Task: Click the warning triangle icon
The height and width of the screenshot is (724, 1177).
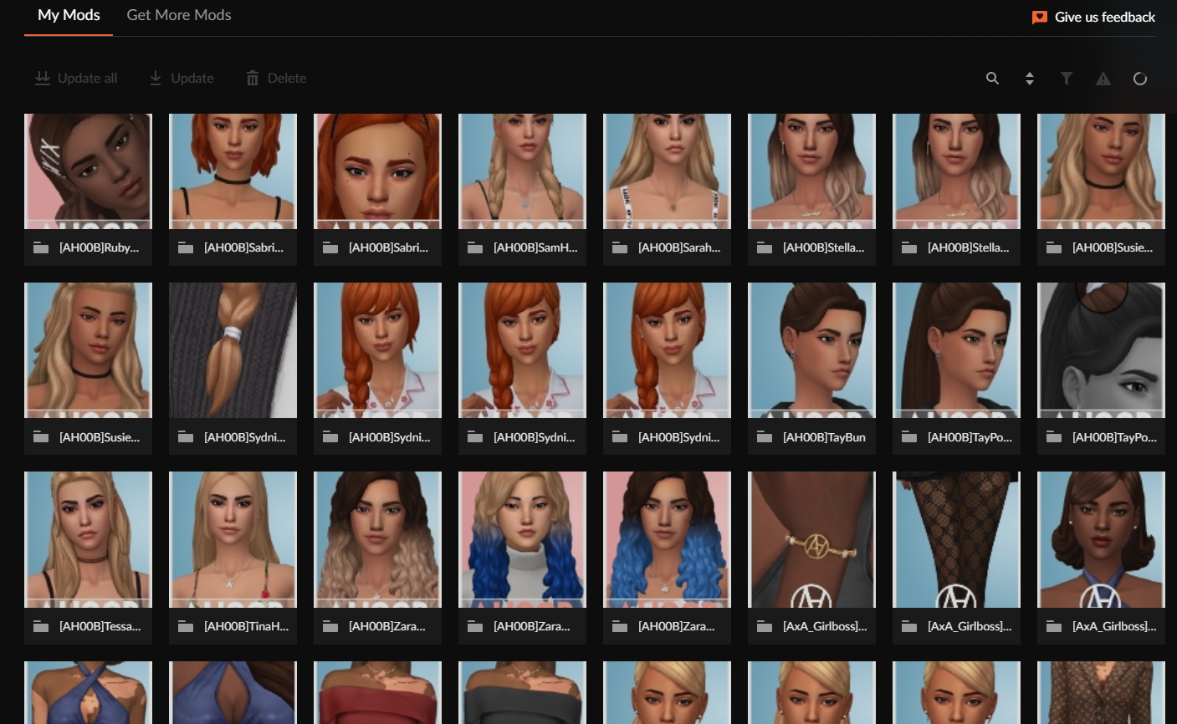Action: [1103, 79]
